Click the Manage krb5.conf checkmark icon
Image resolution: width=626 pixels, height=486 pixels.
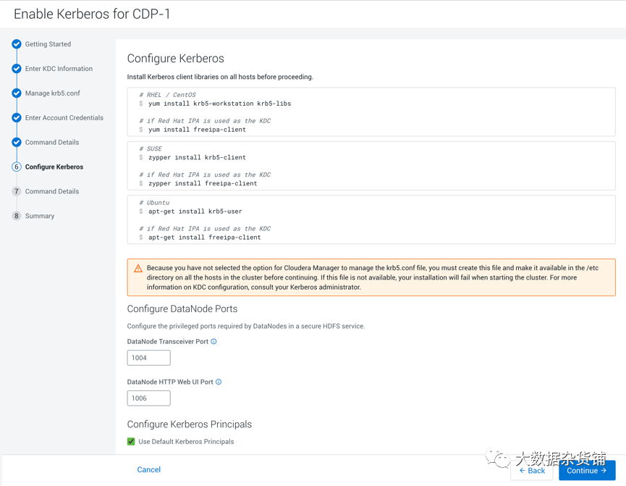coord(17,93)
